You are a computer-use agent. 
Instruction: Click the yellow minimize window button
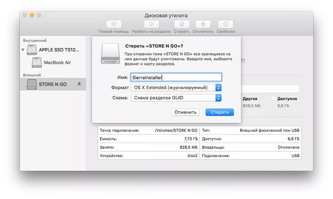coord(32,15)
